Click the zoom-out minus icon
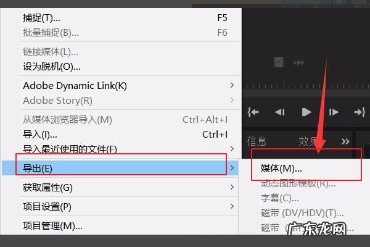This screenshot has width=370, height=247. pos(279,62)
